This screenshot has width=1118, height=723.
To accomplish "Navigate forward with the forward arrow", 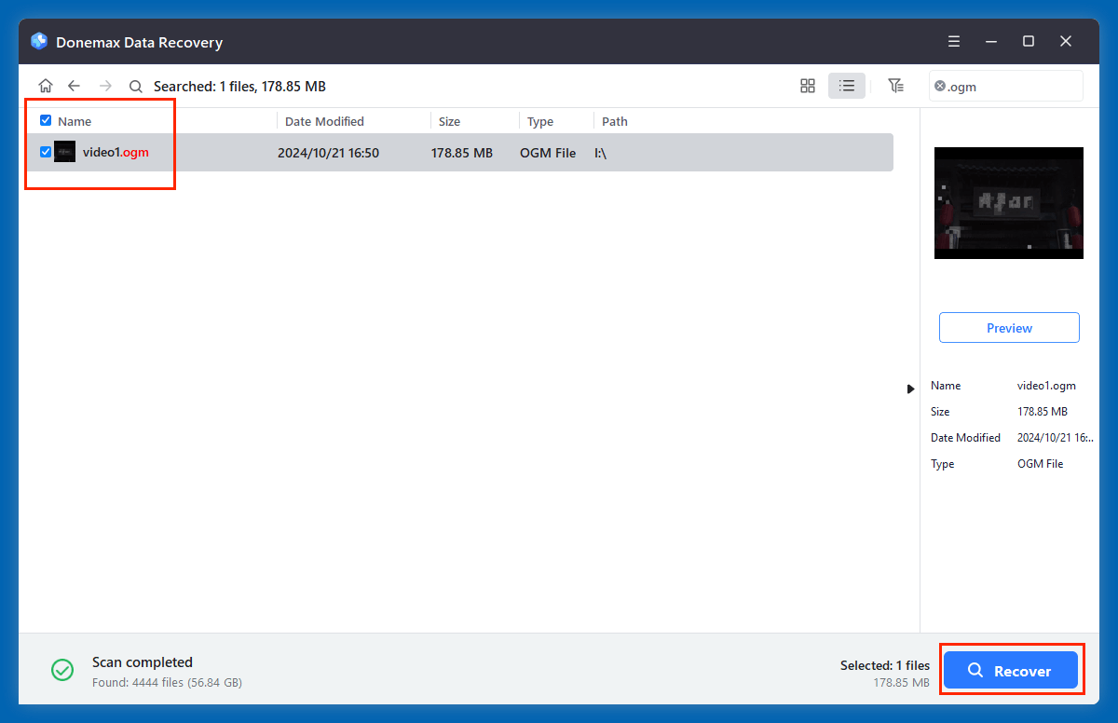I will 104,85.
